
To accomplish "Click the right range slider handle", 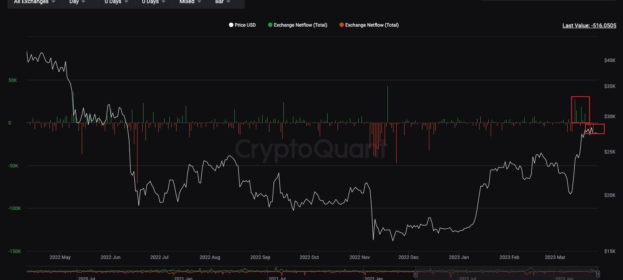I will coord(597,274).
